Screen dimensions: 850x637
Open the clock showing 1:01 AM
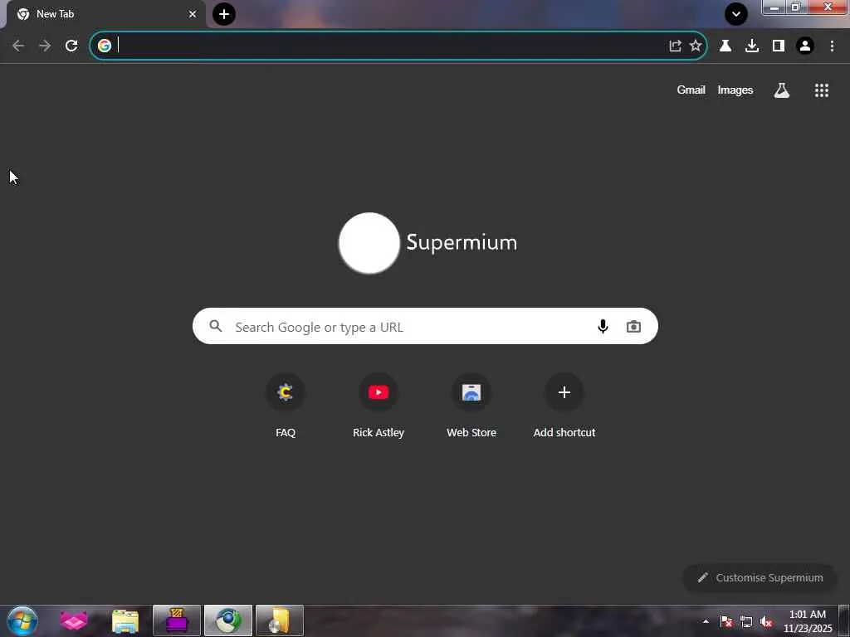pyautogui.click(x=808, y=621)
